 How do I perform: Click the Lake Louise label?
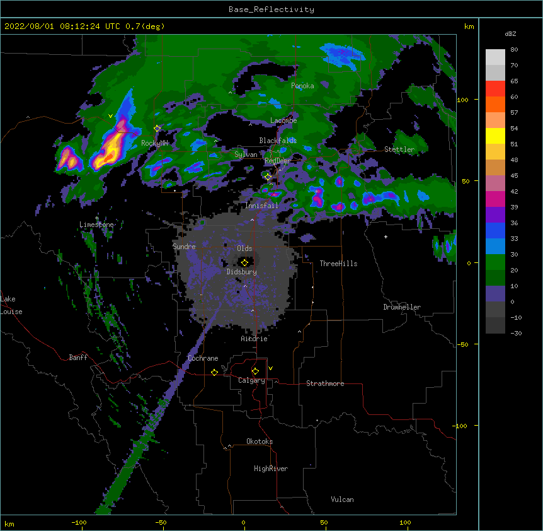[x=11, y=305]
